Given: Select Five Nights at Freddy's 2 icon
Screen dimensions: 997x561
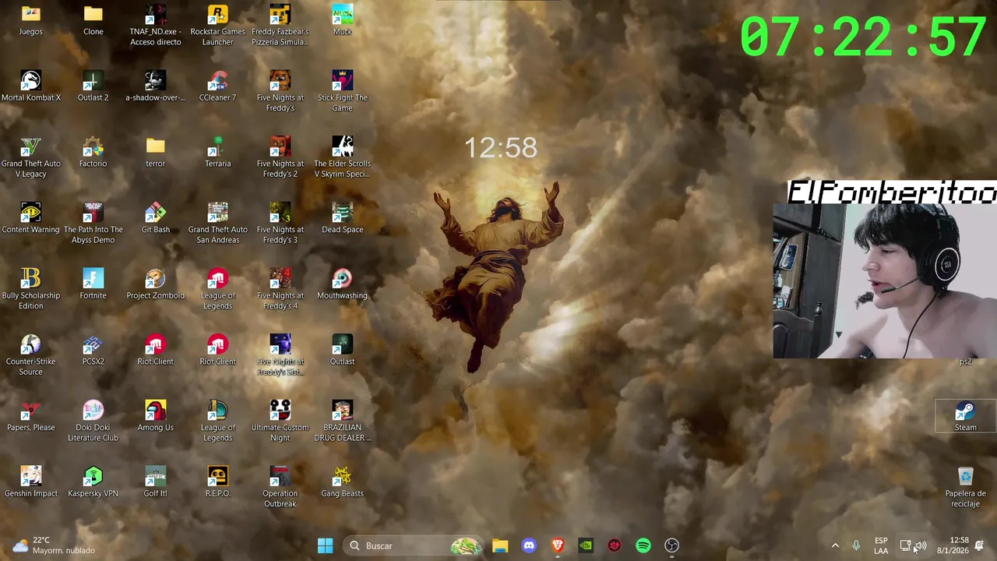Looking at the screenshot, I should tap(280, 157).
